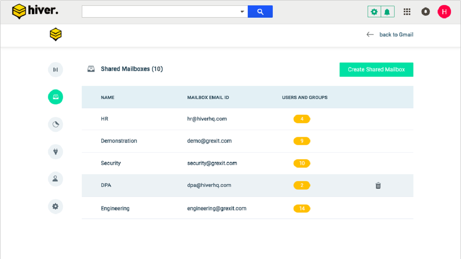Image resolution: width=461 pixels, height=259 pixels.
Task: Click the shared mailbox inbox icon beside the heading
Action: pyautogui.click(x=91, y=69)
